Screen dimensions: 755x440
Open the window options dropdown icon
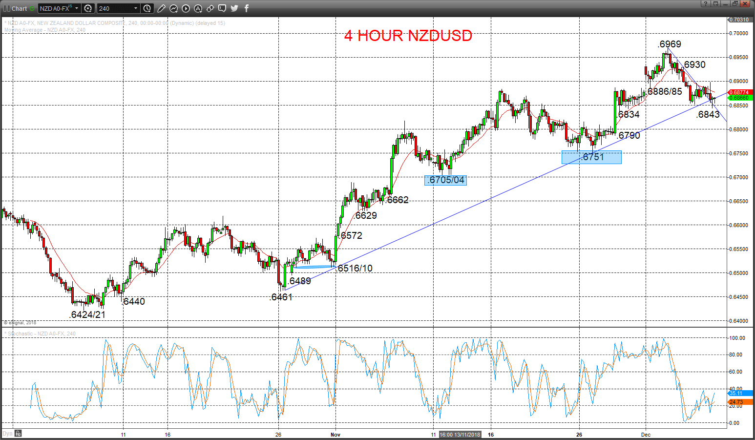pos(715,3)
